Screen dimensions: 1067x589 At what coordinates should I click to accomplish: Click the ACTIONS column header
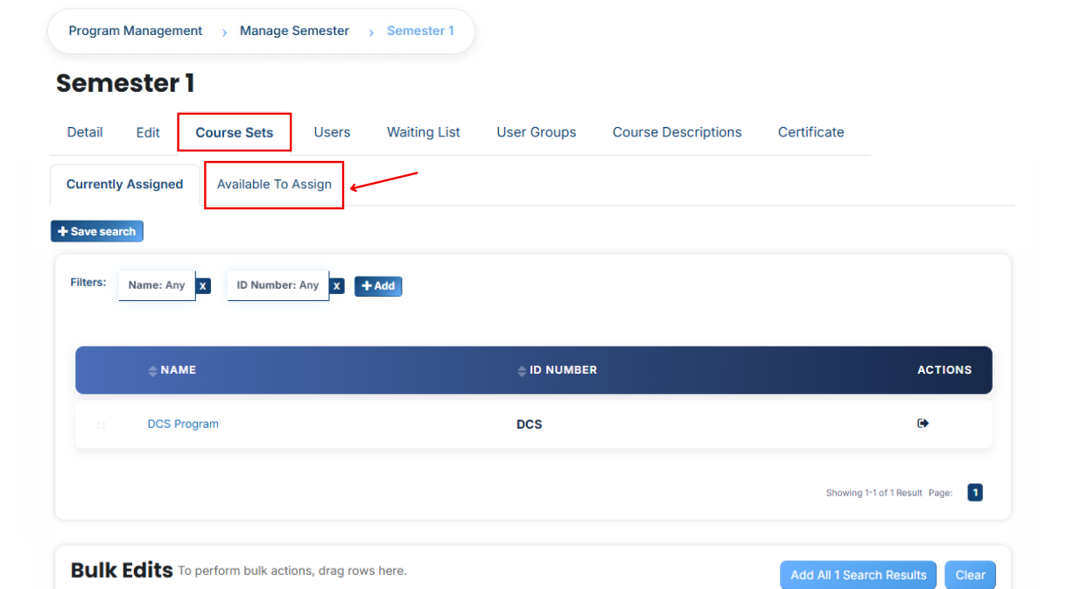[944, 370]
